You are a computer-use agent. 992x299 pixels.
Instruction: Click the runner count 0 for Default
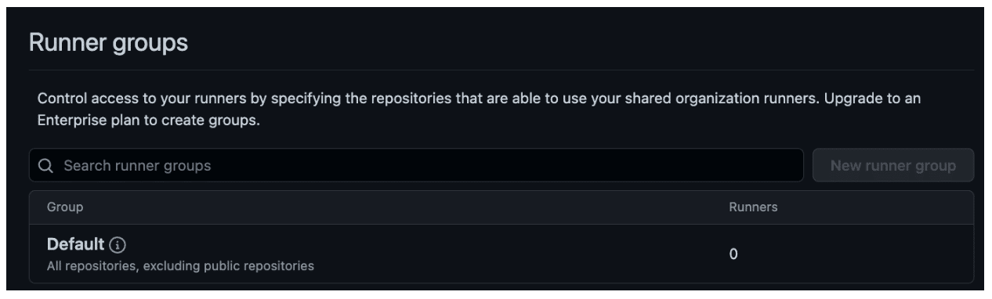click(x=733, y=254)
